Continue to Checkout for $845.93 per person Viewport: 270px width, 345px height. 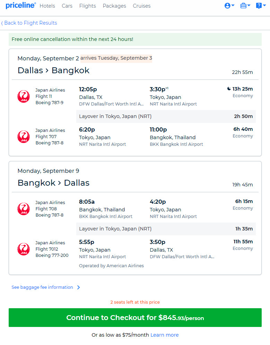(x=135, y=318)
